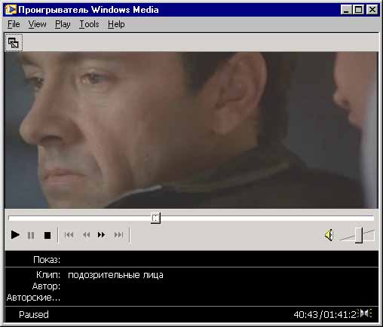This screenshot has width=383, height=327.
Task: Click the seek bar thumb
Action: tap(155, 218)
